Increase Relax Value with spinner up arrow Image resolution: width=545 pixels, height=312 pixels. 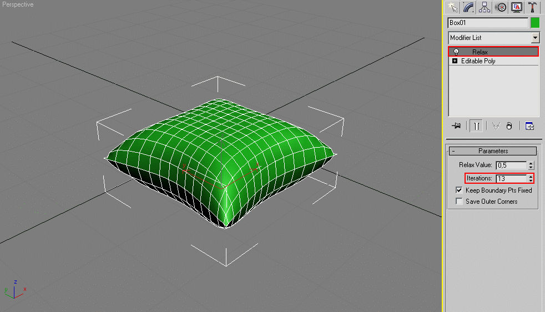click(x=531, y=163)
